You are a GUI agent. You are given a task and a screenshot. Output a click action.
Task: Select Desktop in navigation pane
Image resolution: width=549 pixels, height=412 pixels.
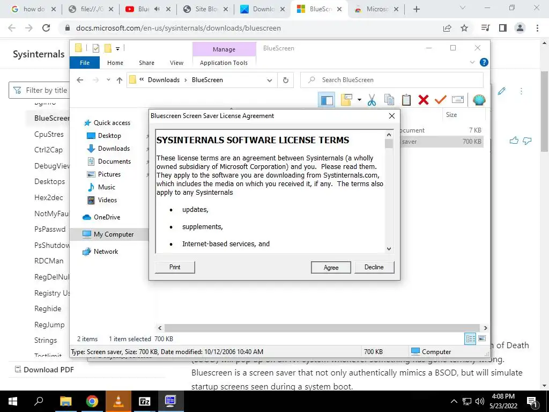tap(104, 136)
